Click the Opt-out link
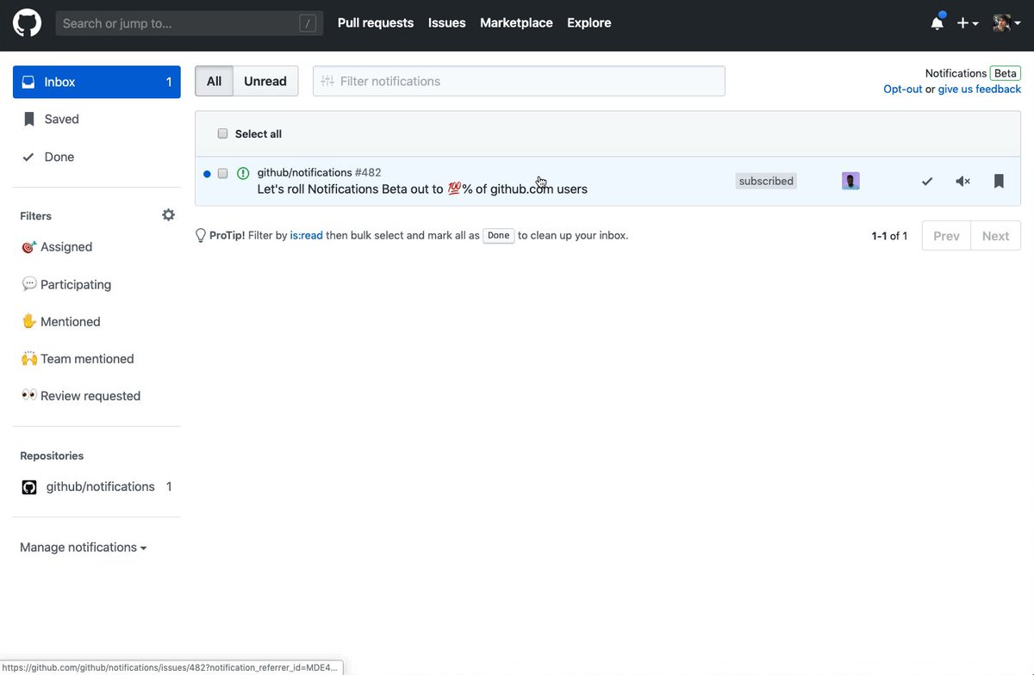Screen dimensions: 1034x675 click(x=902, y=89)
